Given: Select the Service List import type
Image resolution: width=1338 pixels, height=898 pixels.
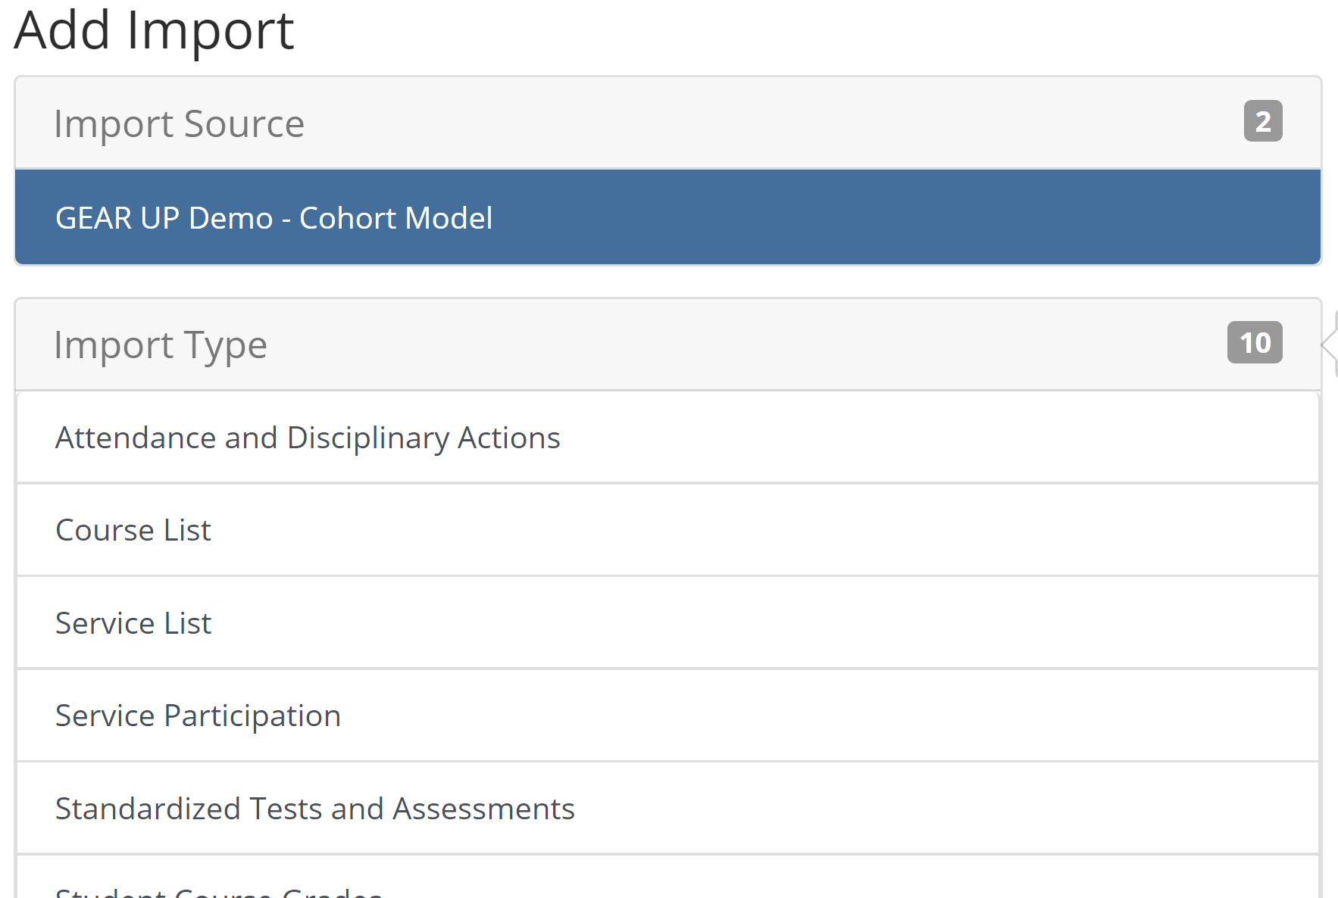Looking at the screenshot, I should [133, 623].
